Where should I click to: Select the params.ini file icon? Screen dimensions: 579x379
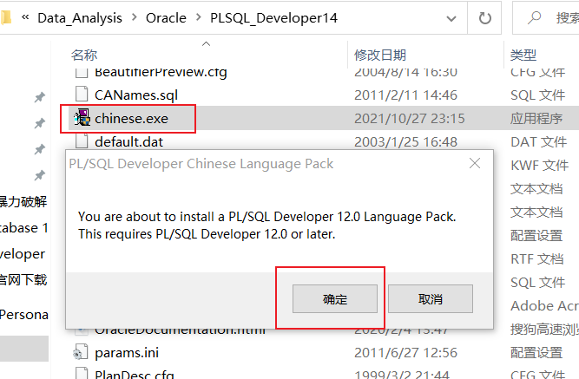(81, 352)
